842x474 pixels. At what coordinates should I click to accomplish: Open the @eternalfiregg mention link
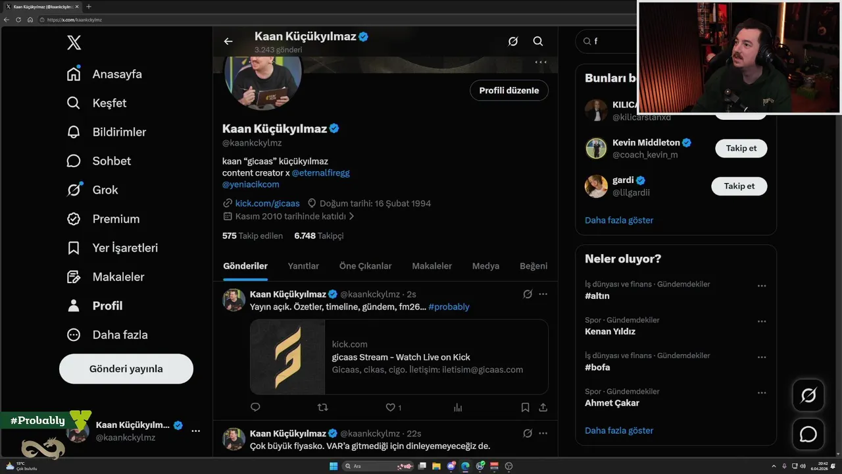[x=320, y=172]
